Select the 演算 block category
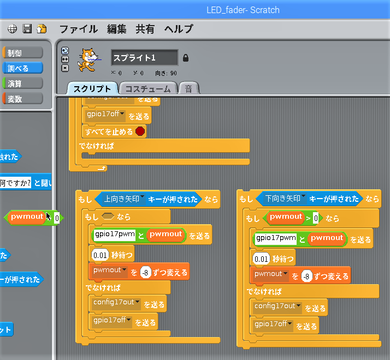The image size is (390, 360). point(22,83)
